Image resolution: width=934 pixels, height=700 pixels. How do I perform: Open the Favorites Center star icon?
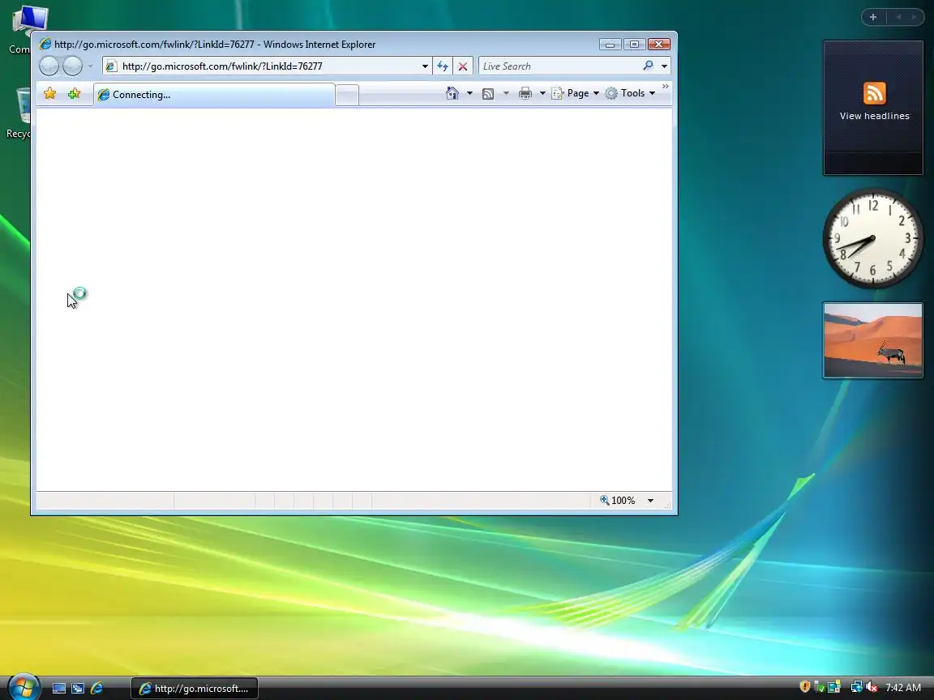(x=50, y=93)
